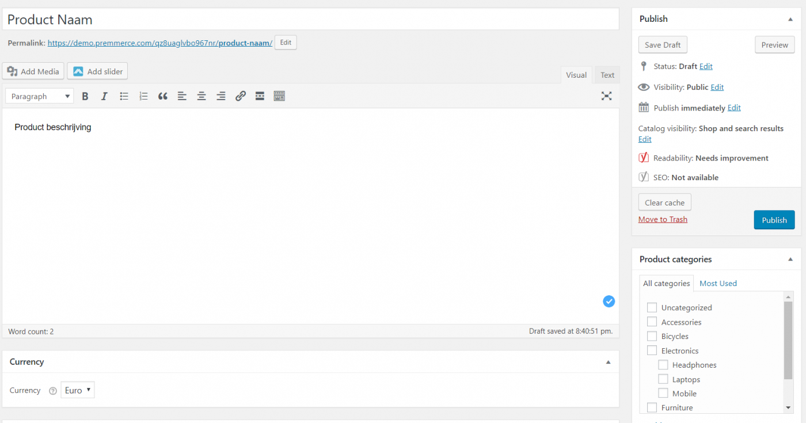Align text right
806x423 pixels.
tap(221, 96)
